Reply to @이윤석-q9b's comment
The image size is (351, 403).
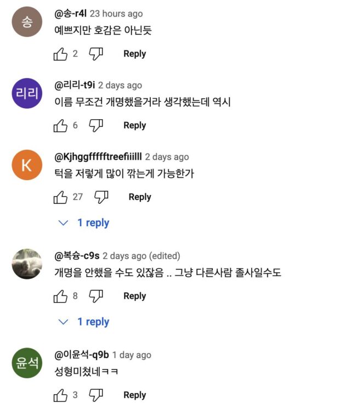click(x=134, y=395)
